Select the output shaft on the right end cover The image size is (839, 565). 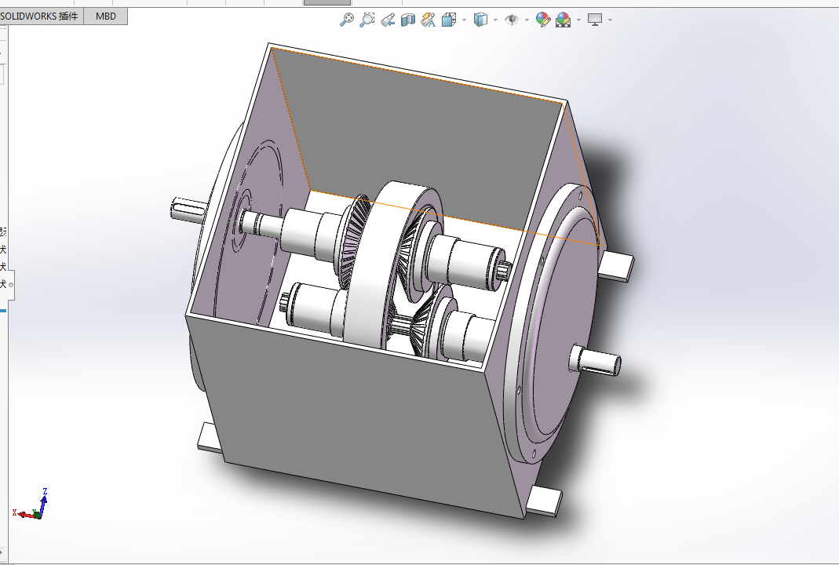(x=596, y=361)
